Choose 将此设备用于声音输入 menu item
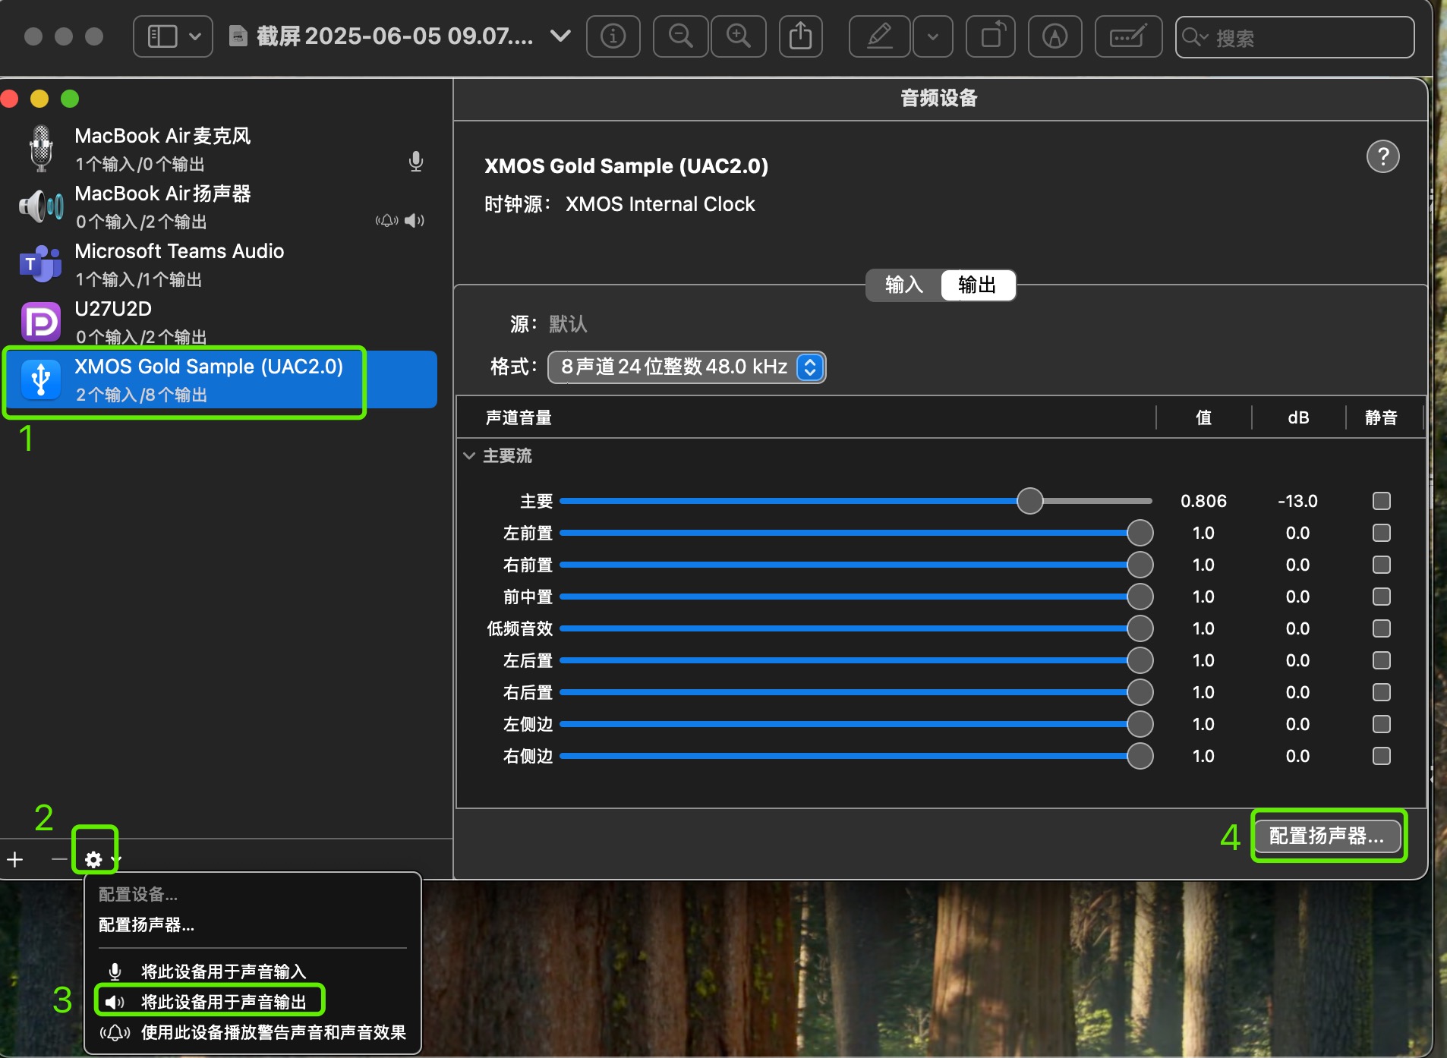Screen dimensions: 1447x1058 252,971
